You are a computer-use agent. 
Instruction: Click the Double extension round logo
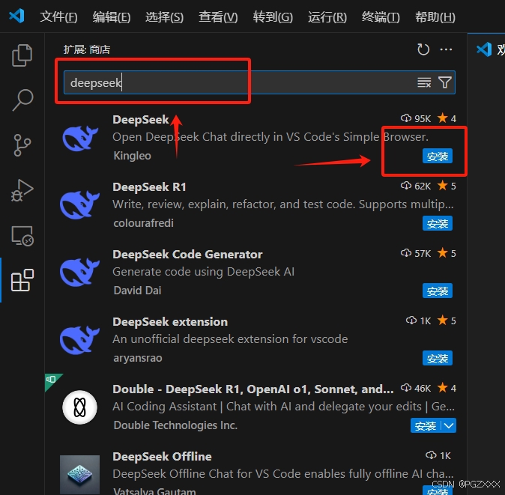point(80,407)
